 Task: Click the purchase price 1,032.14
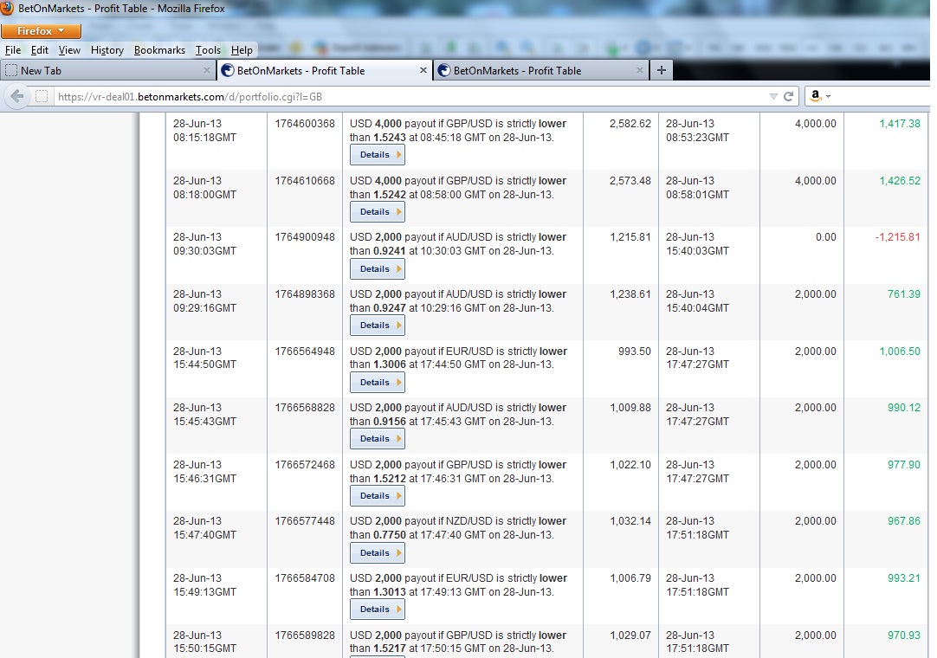coord(630,521)
